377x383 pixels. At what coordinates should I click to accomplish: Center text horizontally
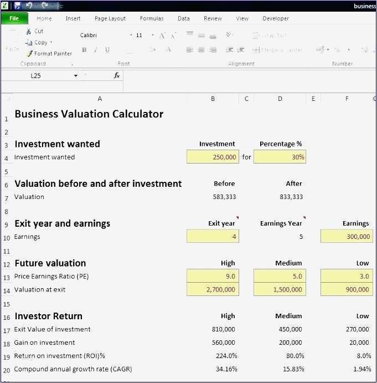pos(202,50)
